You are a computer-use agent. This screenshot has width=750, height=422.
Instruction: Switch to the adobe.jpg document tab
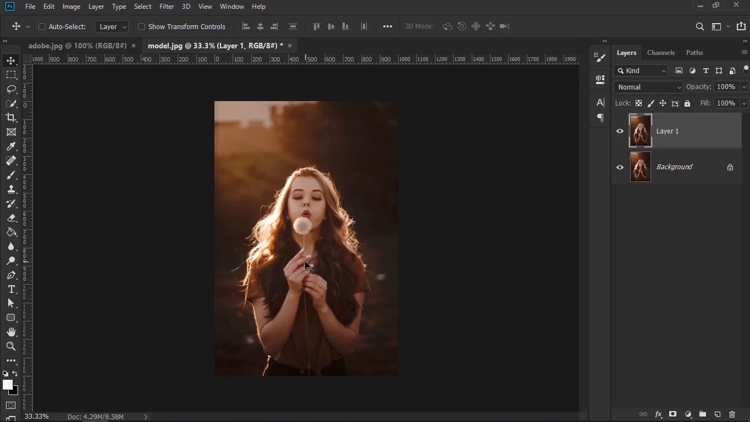point(78,46)
